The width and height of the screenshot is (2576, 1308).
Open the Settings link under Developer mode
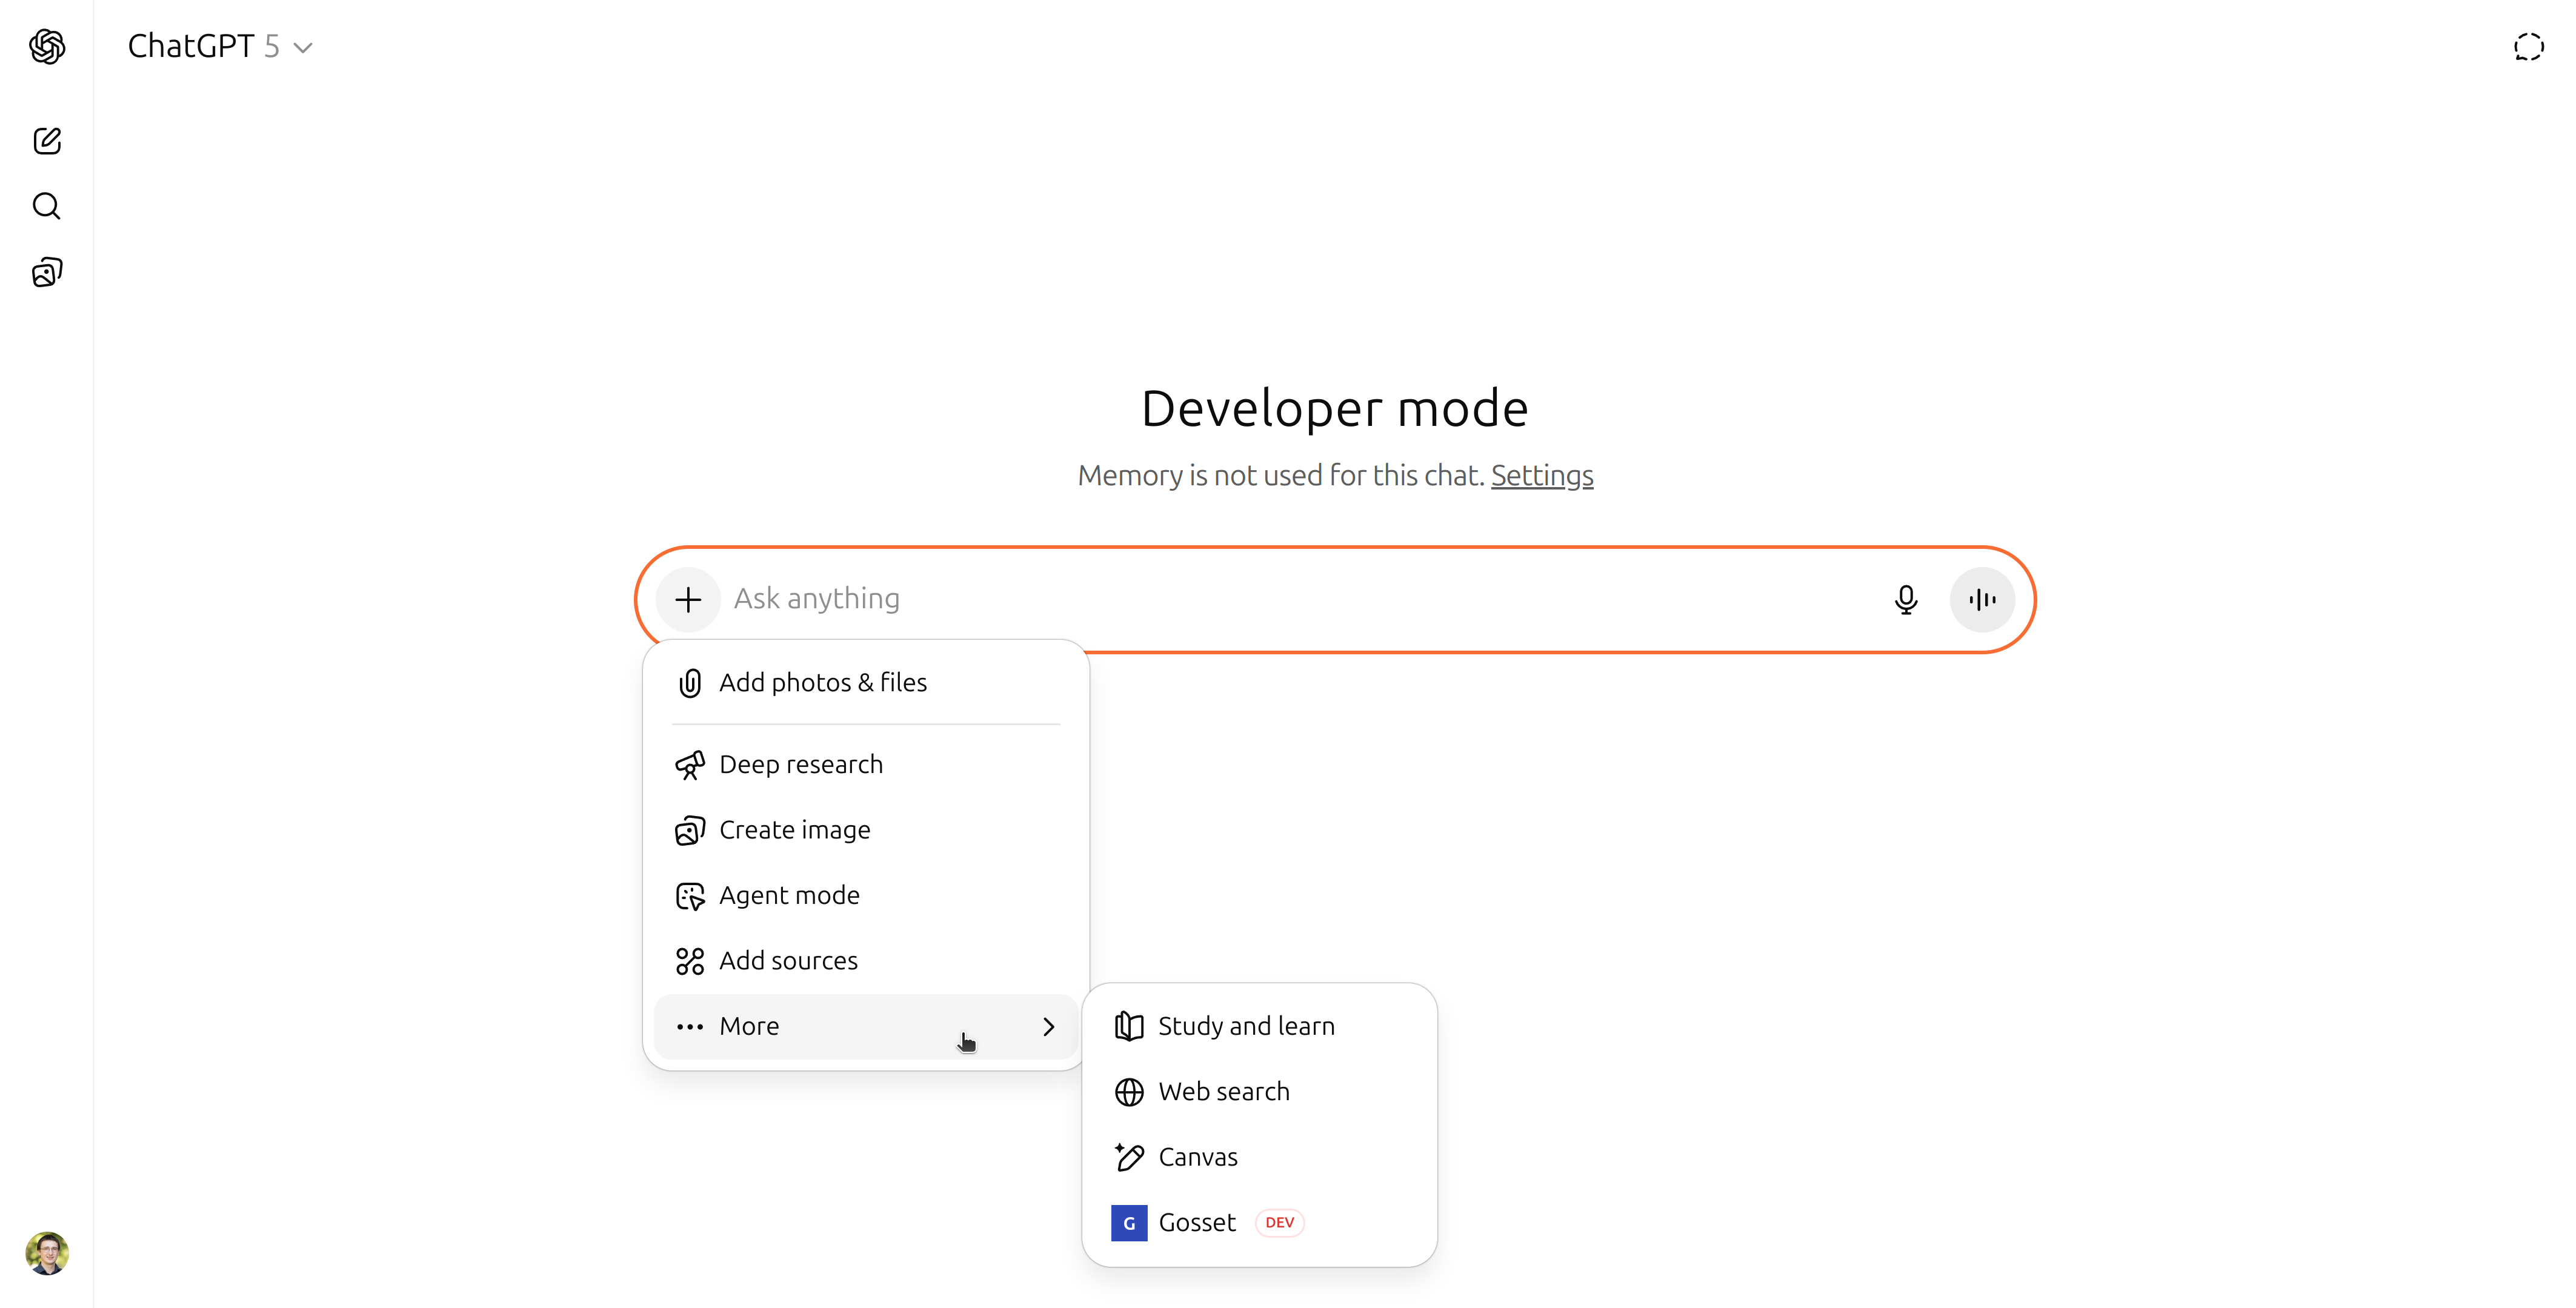point(1541,475)
